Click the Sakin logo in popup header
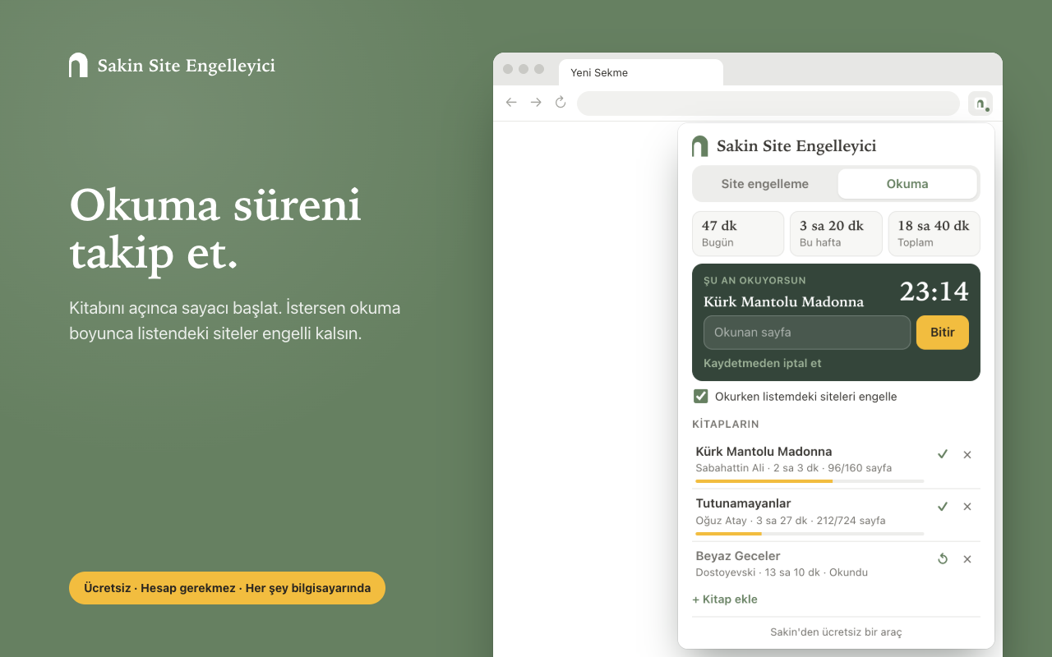 [699, 146]
